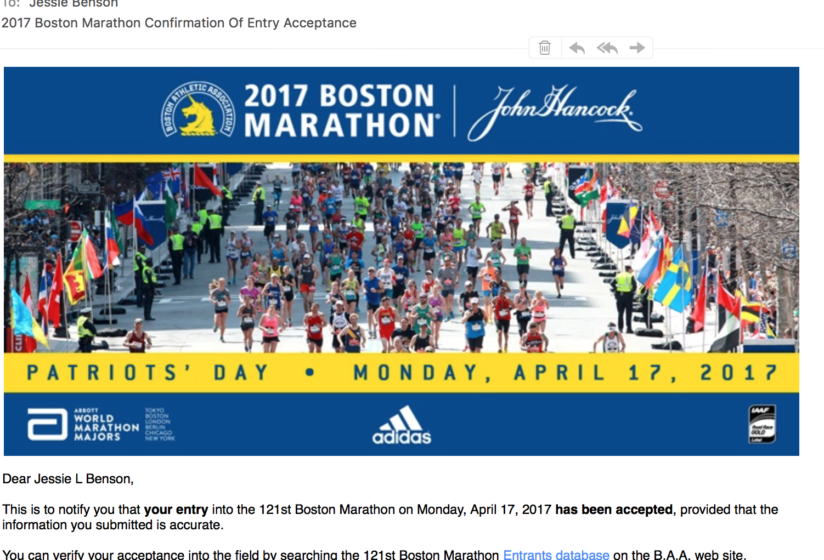Reply to the sender using the single-arrow icon
The height and width of the screenshot is (560, 824).
577,48
